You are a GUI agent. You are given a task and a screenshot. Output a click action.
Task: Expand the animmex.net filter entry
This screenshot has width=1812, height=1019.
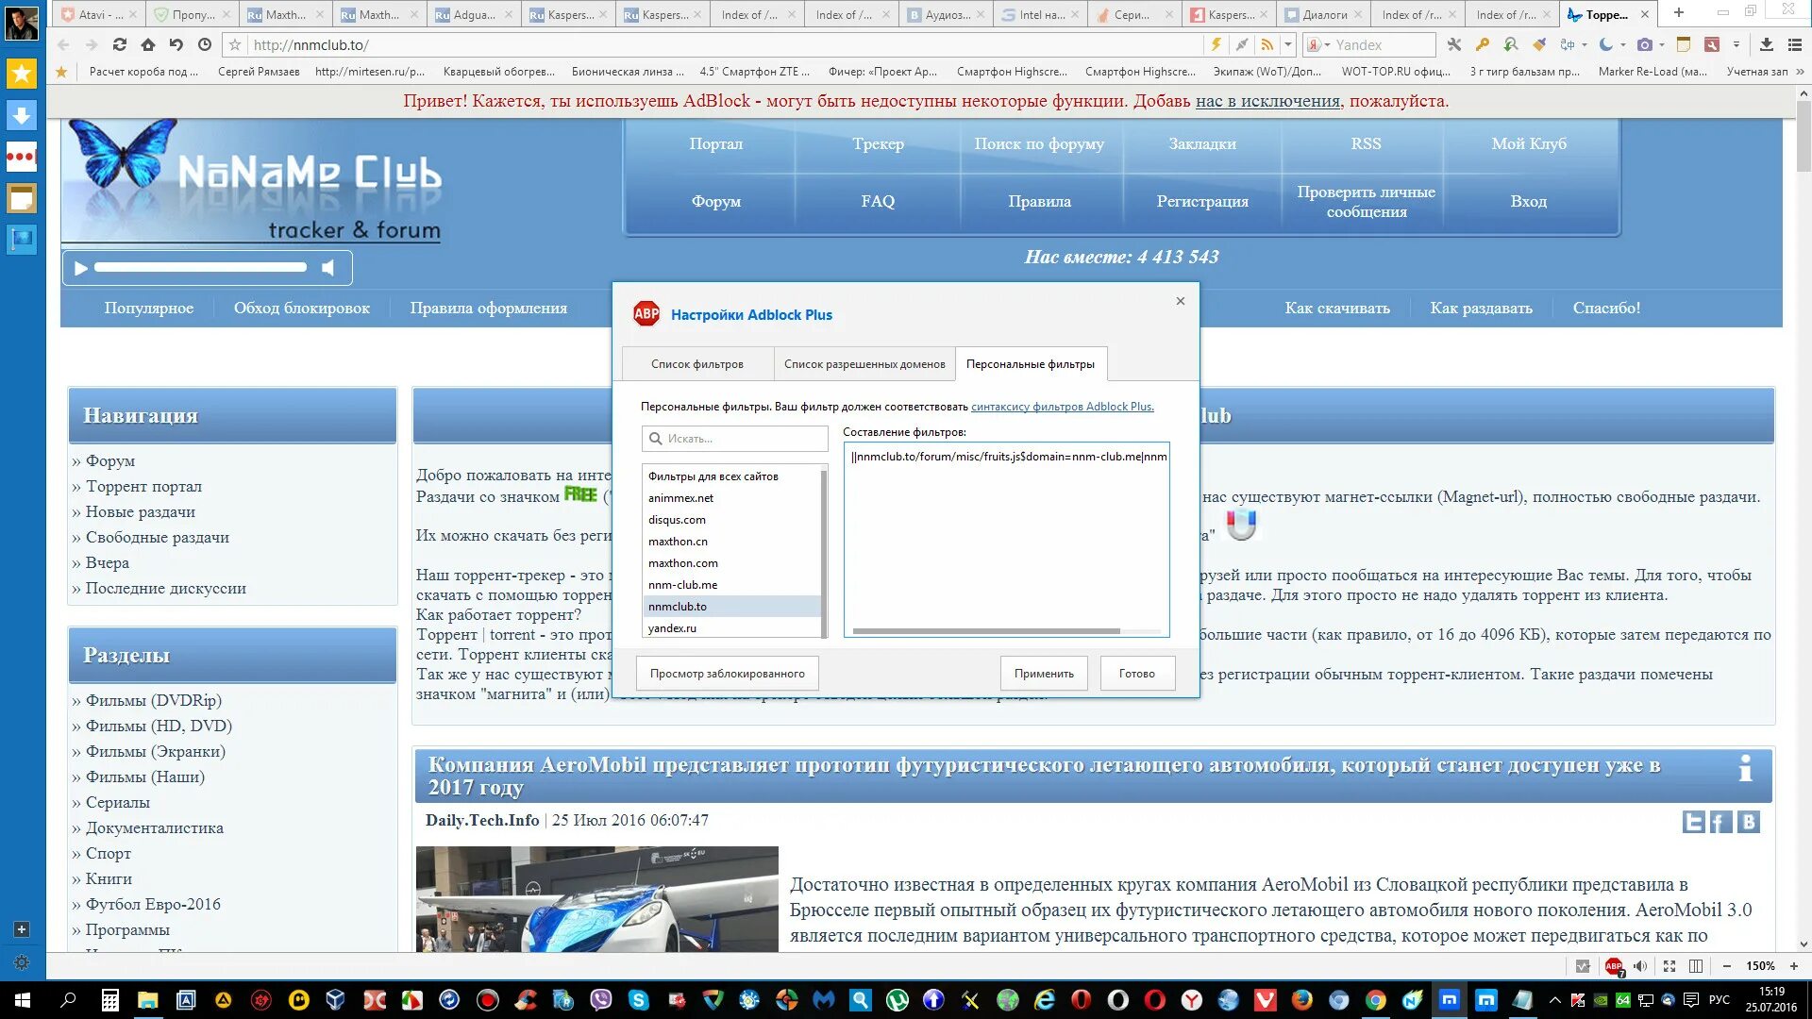[x=680, y=497]
